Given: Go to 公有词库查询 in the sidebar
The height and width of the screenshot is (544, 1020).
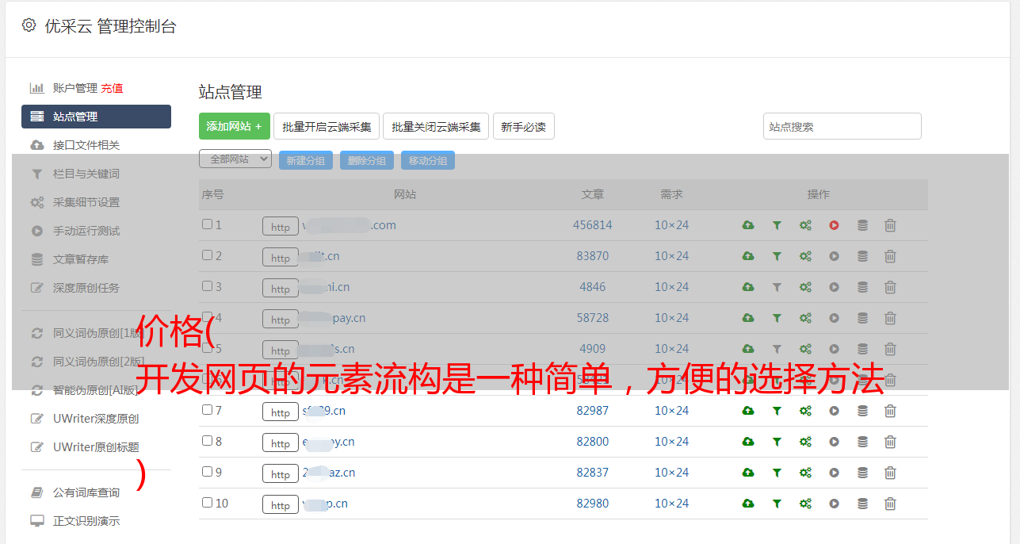Looking at the screenshot, I should pos(86,492).
